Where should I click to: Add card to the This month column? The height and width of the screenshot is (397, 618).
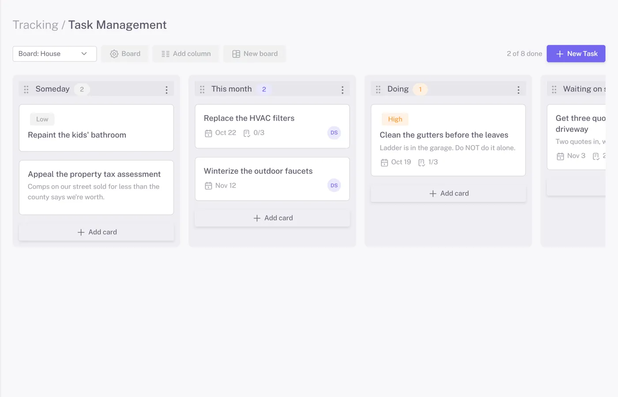[272, 218]
